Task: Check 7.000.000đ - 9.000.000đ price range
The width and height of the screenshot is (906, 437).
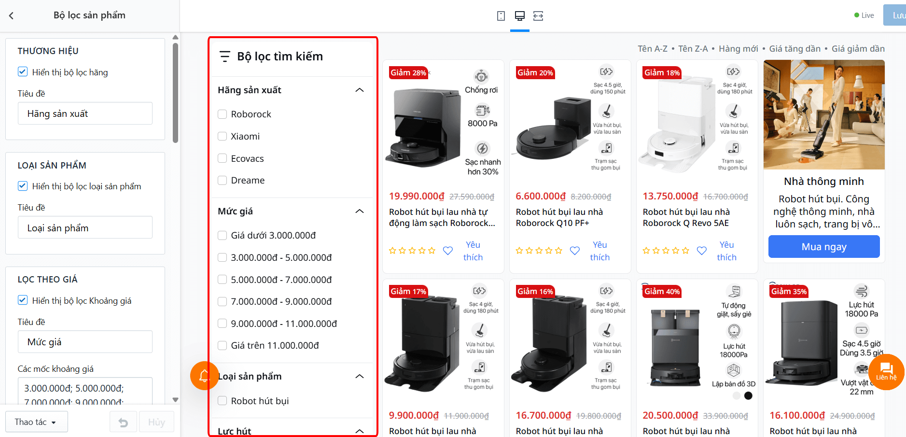Action: (223, 302)
